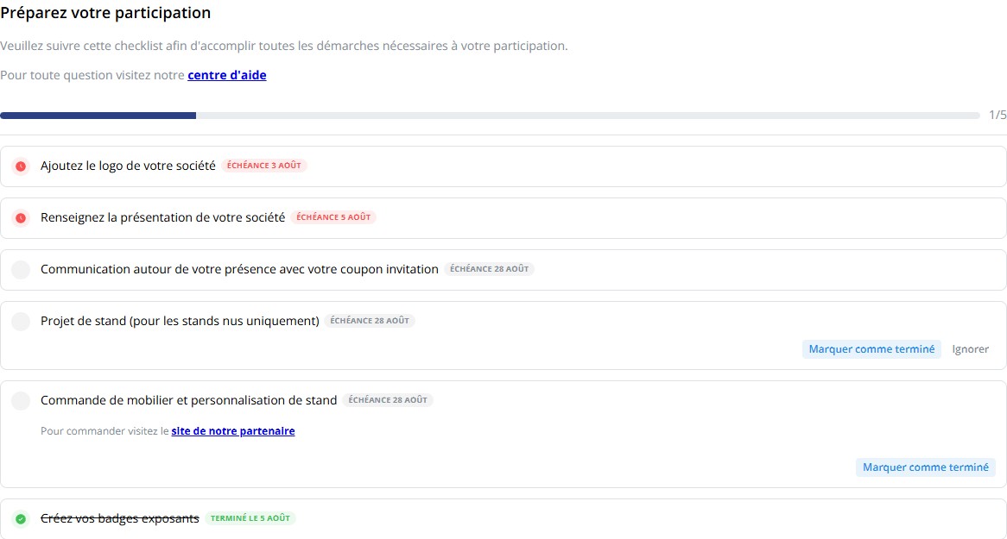The image size is (1007, 539).
Task: Toggle the empty circle for the Commande de mobilier task
Action: point(21,401)
